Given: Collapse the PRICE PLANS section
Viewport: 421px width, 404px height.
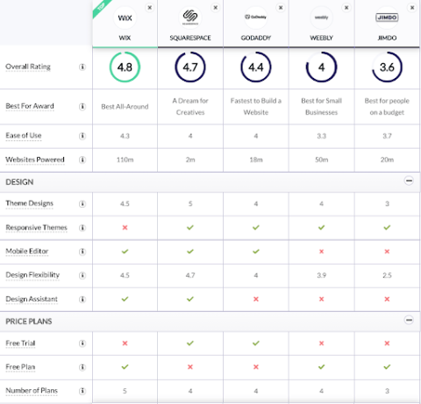Looking at the screenshot, I should (x=409, y=320).
